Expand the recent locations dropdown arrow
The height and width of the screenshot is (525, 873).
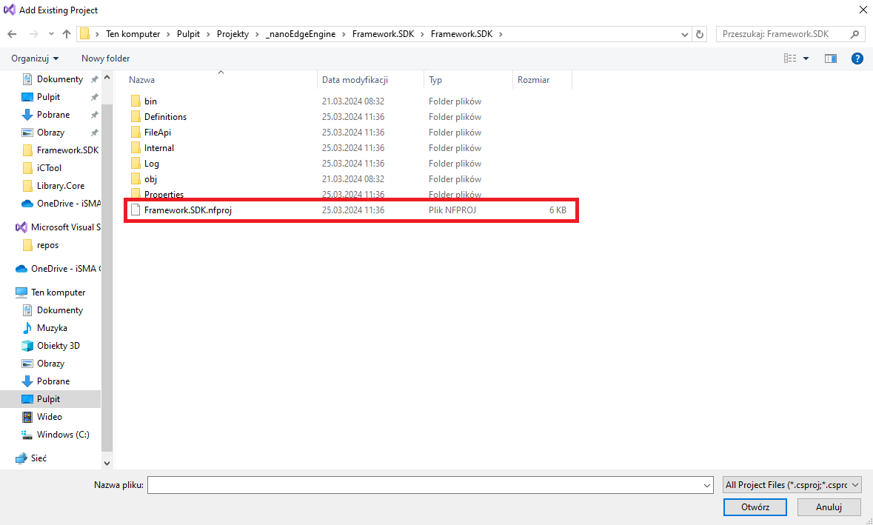(51, 34)
